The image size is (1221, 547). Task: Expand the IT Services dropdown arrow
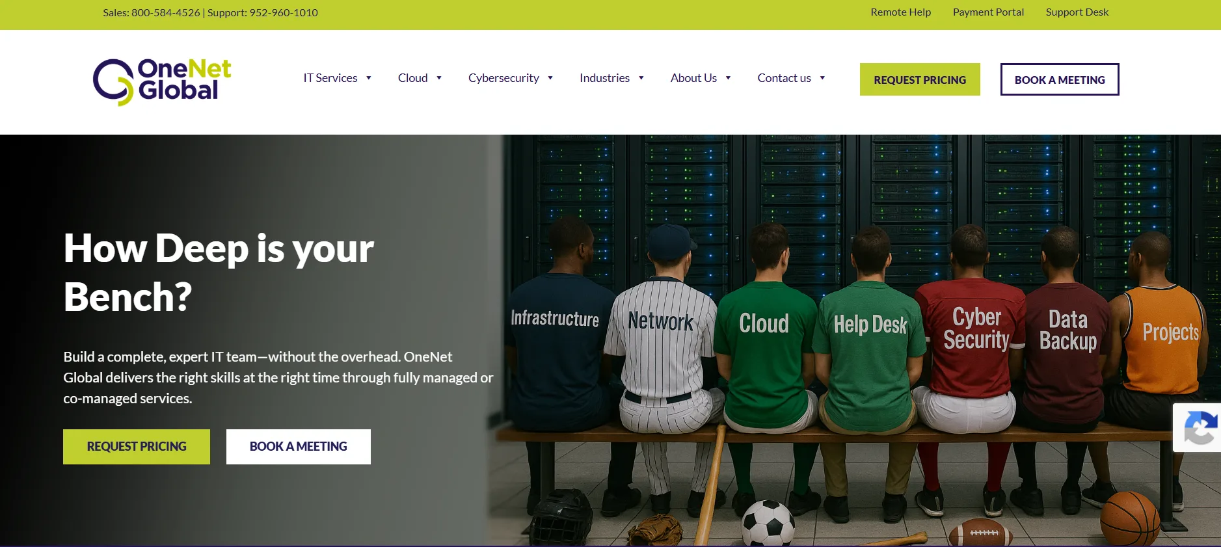pos(369,78)
